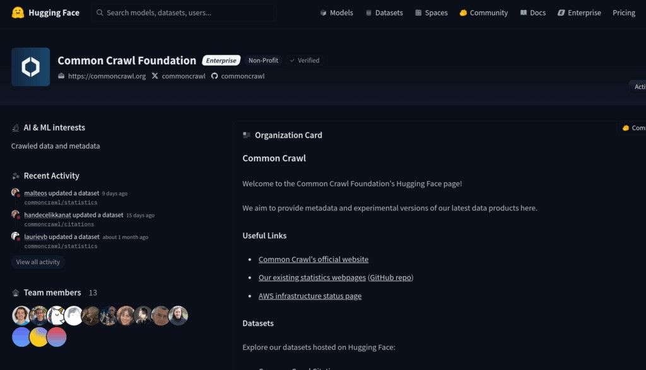Open Common Crawl's official website link
Screen dimensions: 646x370
pyautogui.click(x=314, y=259)
